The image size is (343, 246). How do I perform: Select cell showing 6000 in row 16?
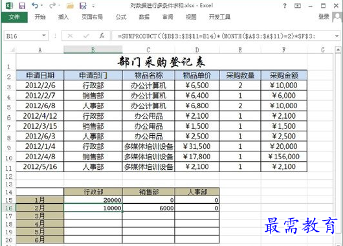coord(149,208)
